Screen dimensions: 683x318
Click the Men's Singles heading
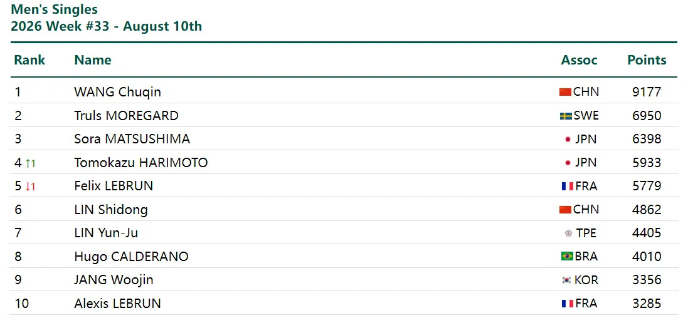55,9
